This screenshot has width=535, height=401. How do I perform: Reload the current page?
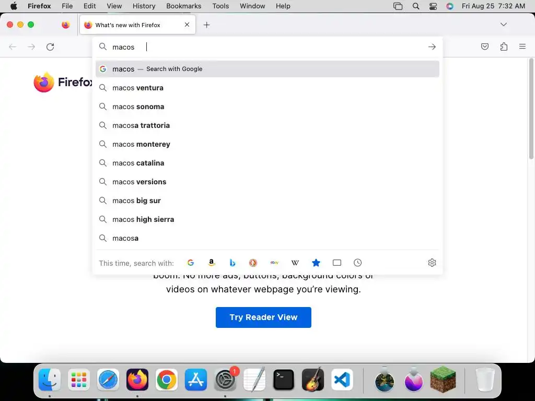tap(50, 46)
